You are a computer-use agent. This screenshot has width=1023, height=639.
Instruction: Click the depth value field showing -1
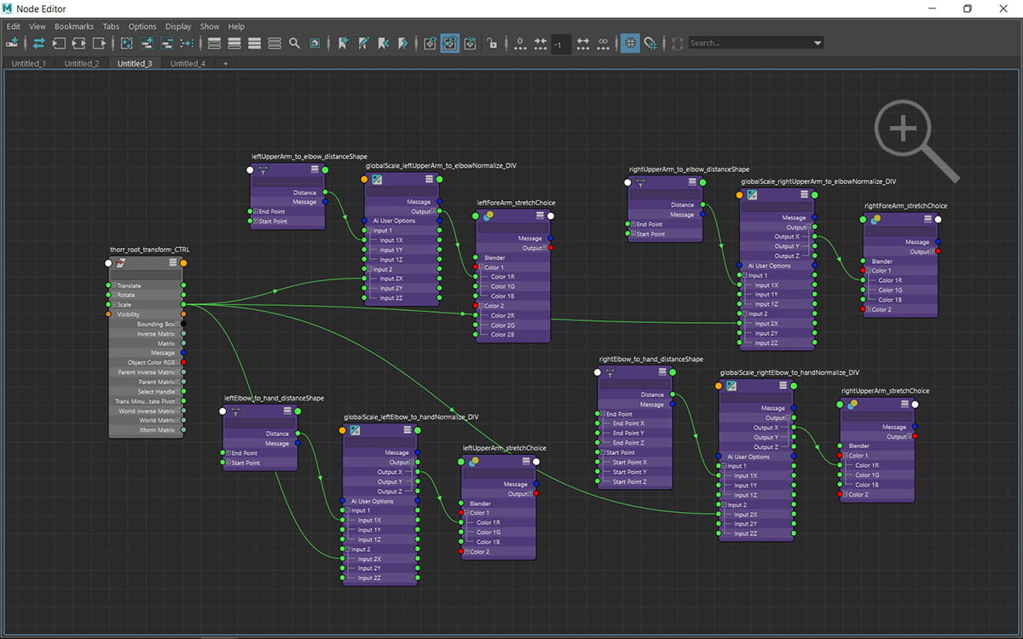click(560, 43)
